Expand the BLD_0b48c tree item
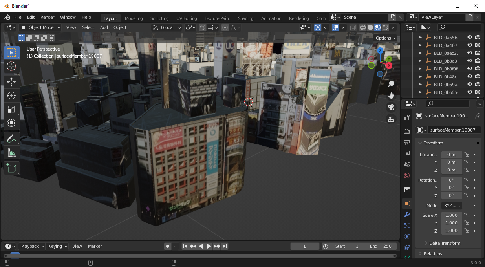This screenshot has height=267, width=485. click(x=421, y=76)
